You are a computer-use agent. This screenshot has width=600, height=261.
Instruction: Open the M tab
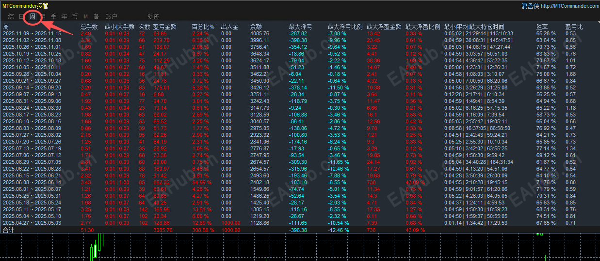[x=86, y=17]
